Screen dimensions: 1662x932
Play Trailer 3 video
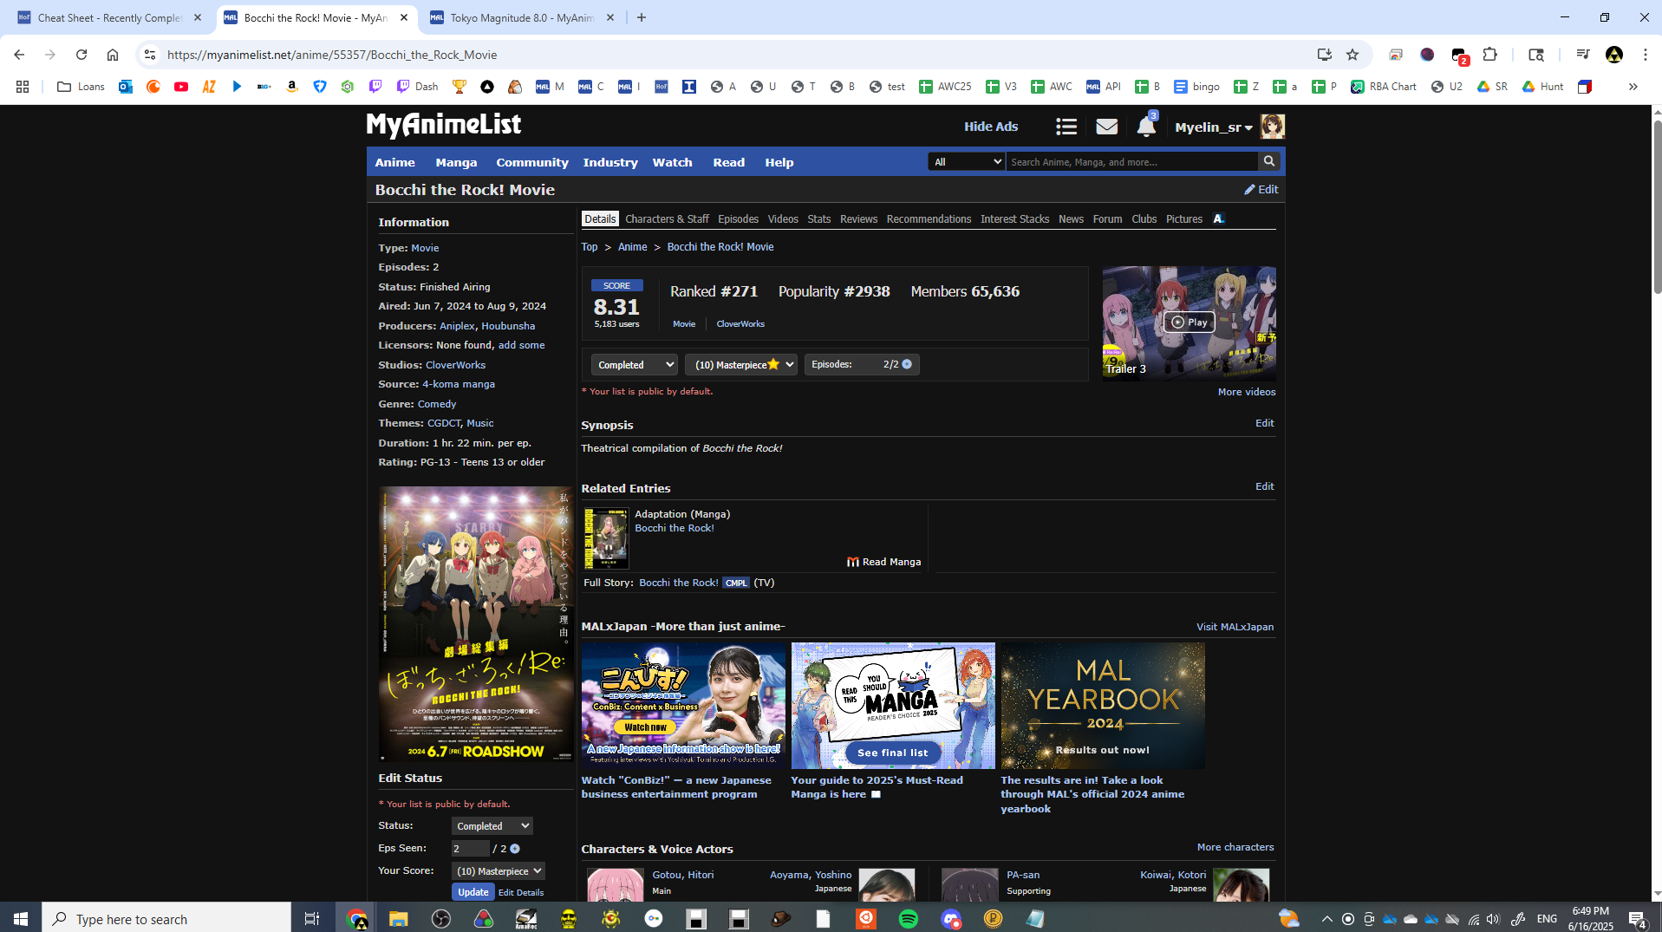(1189, 323)
